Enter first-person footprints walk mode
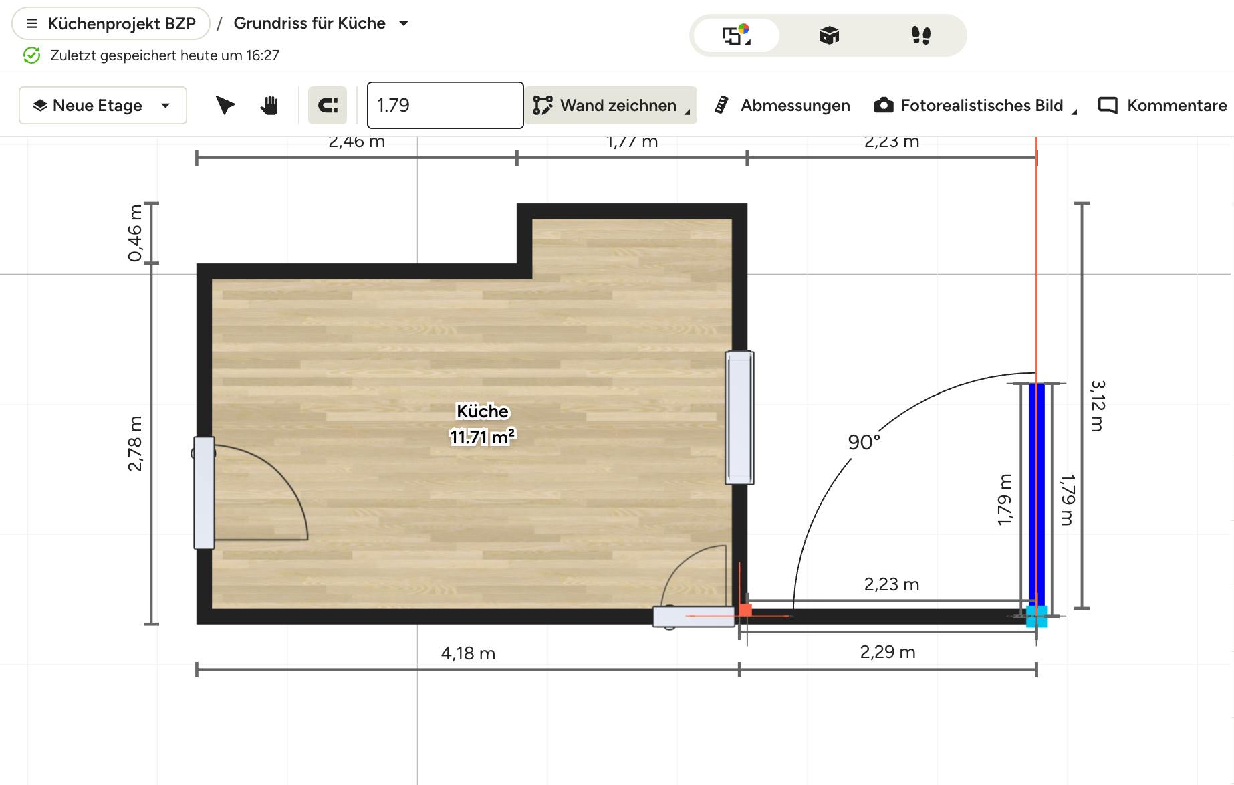The image size is (1234, 785). pyautogui.click(x=920, y=35)
